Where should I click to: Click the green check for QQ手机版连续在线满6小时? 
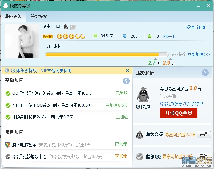(x=8, y=93)
